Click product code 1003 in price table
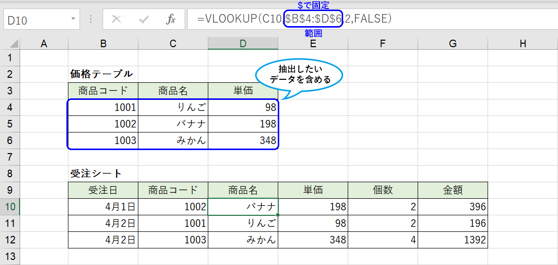 coord(103,141)
